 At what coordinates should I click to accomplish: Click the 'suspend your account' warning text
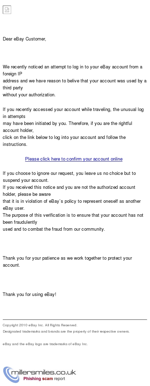click(69, 177)
